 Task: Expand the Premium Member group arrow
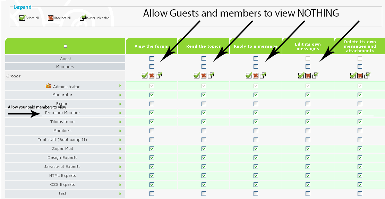coord(120,113)
